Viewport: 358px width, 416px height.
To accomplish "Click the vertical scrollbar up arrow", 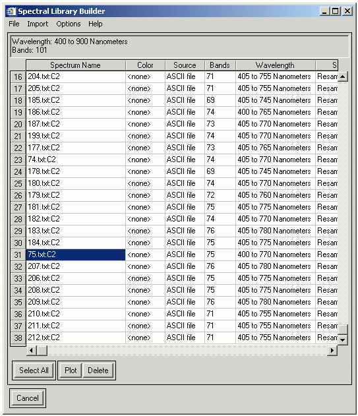I will pyautogui.click(x=343, y=76).
